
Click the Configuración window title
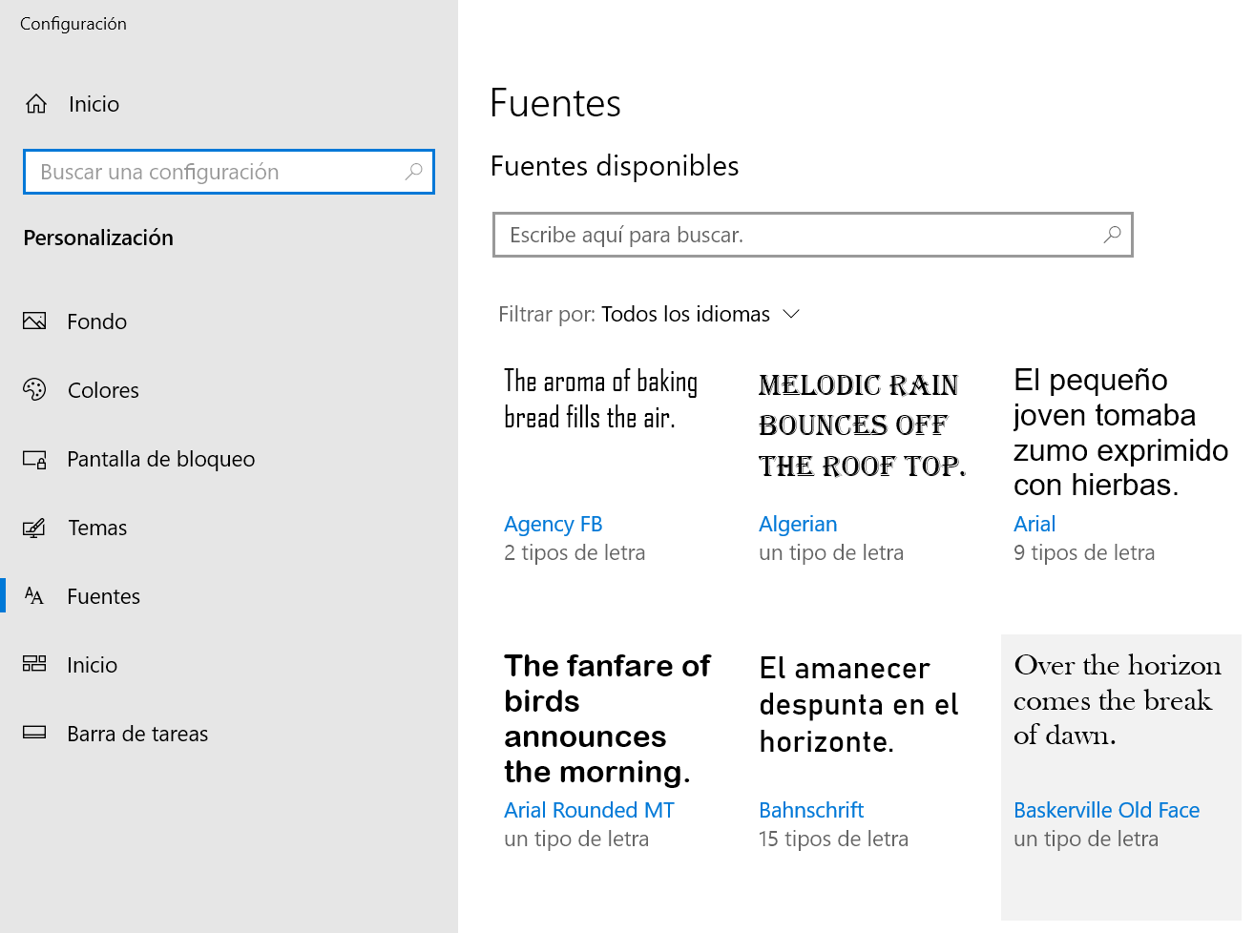click(x=73, y=24)
